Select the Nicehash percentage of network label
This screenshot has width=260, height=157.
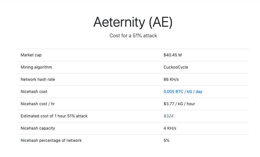tap(51, 141)
